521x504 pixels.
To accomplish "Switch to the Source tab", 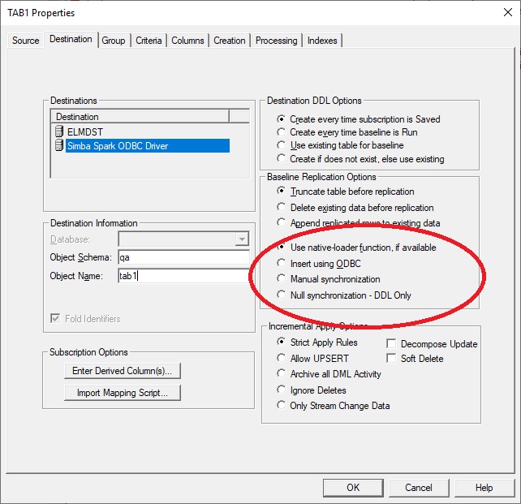I will point(26,41).
